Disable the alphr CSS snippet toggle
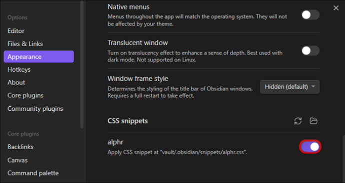 (310, 147)
